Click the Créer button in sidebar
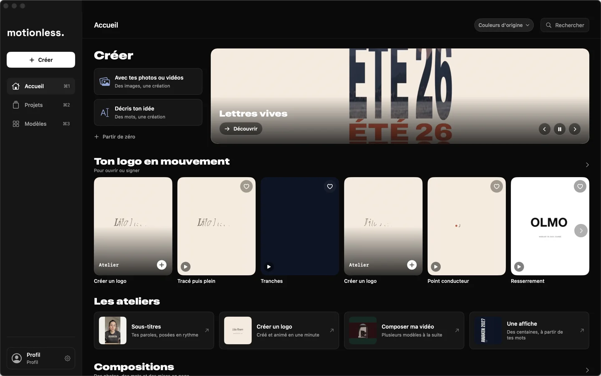The height and width of the screenshot is (376, 601). 41,60
